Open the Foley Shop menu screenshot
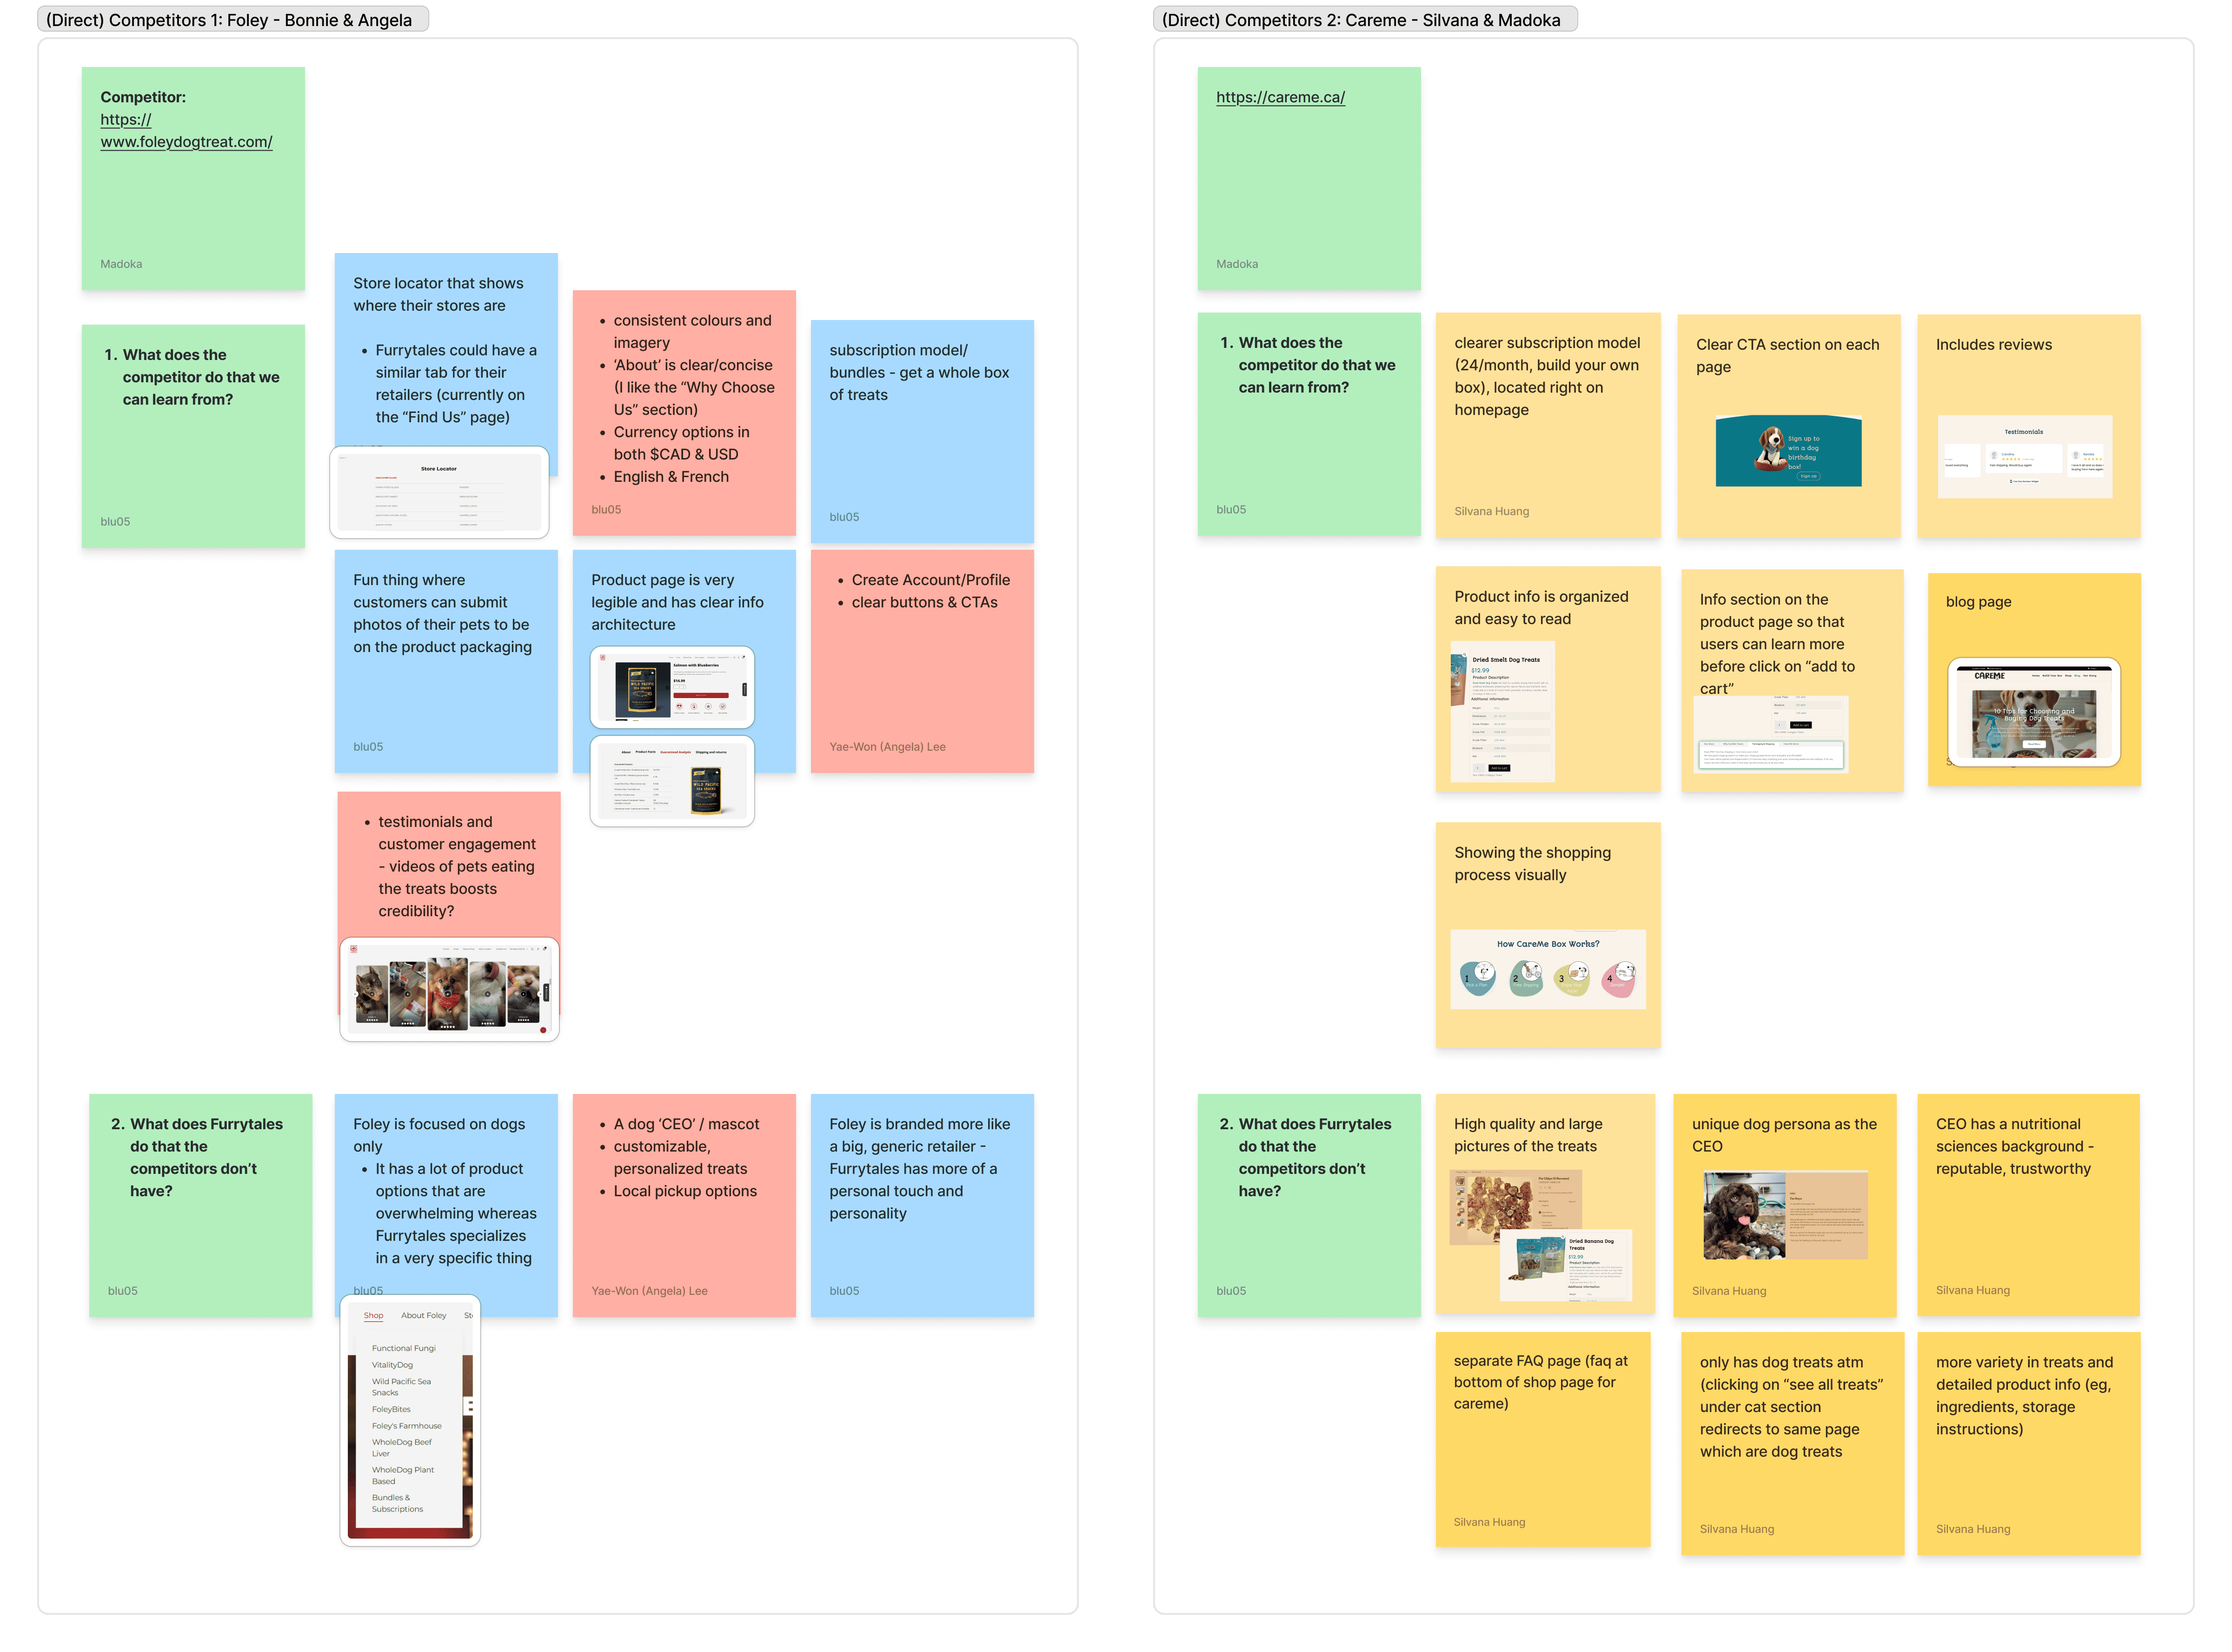 click(x=410, y=1421)
